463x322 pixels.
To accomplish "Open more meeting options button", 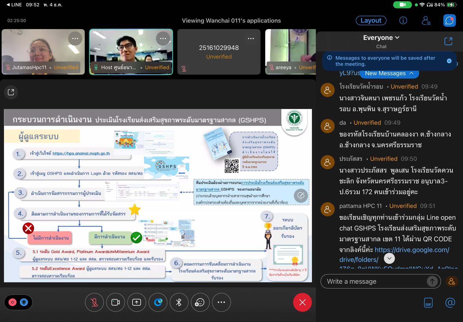I will tap(221, 302).
